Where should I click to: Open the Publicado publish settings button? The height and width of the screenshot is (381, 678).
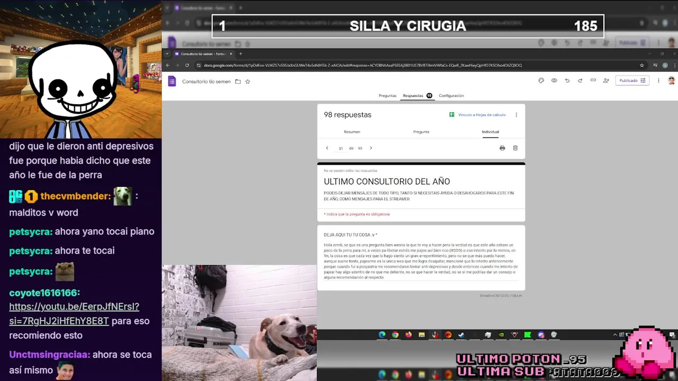point(632,80)
